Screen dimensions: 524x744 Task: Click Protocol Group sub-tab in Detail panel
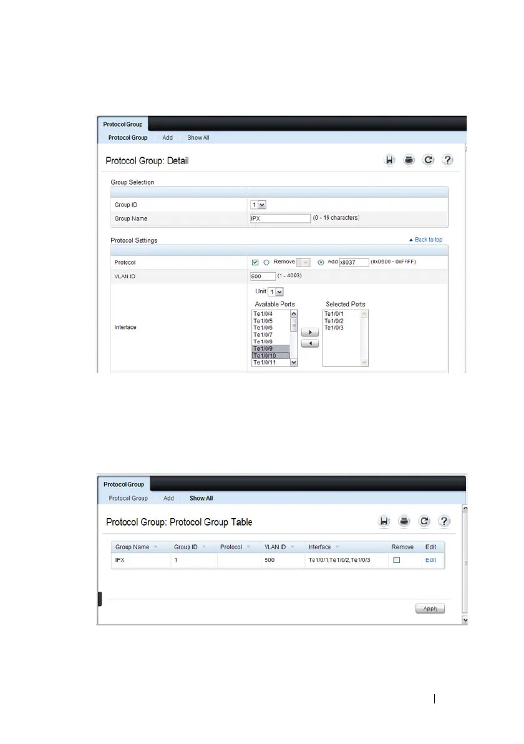click(127, 137)
